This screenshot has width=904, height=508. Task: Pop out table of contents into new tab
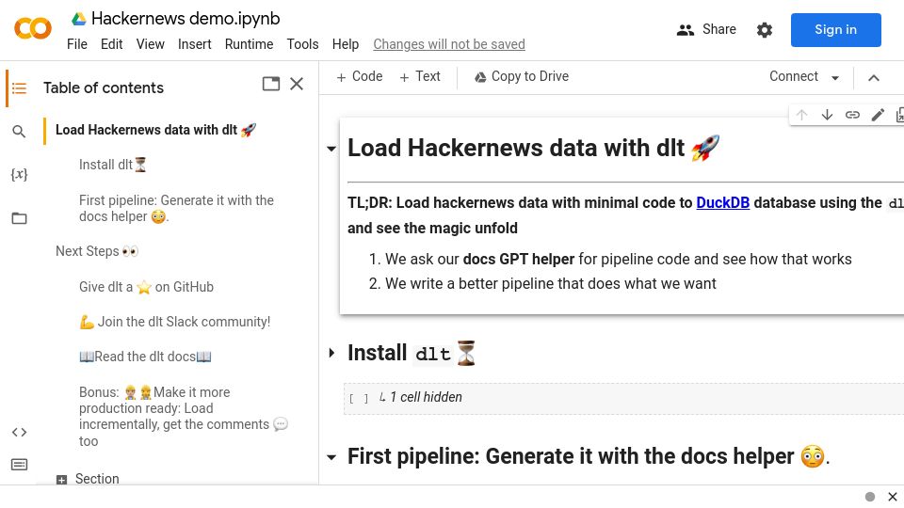click(271, 84)
